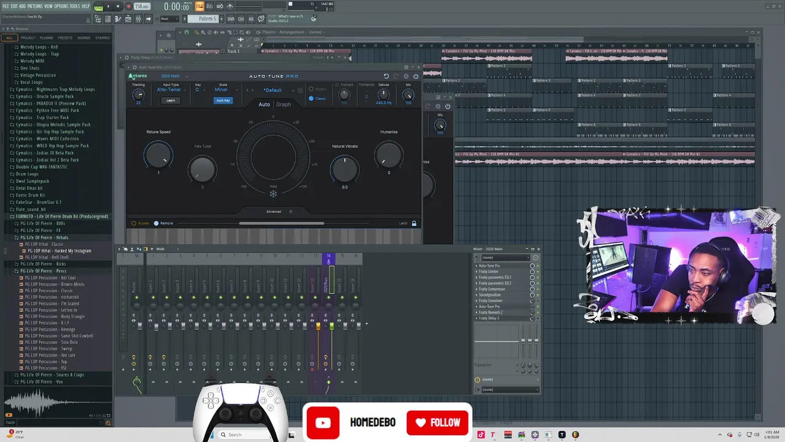Go to the previous Auto-Tune preset arrow
This screenshot has height=442, width=785.
click(x=248, y=90)
